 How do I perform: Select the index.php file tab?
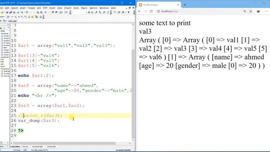tap(13, 21)
